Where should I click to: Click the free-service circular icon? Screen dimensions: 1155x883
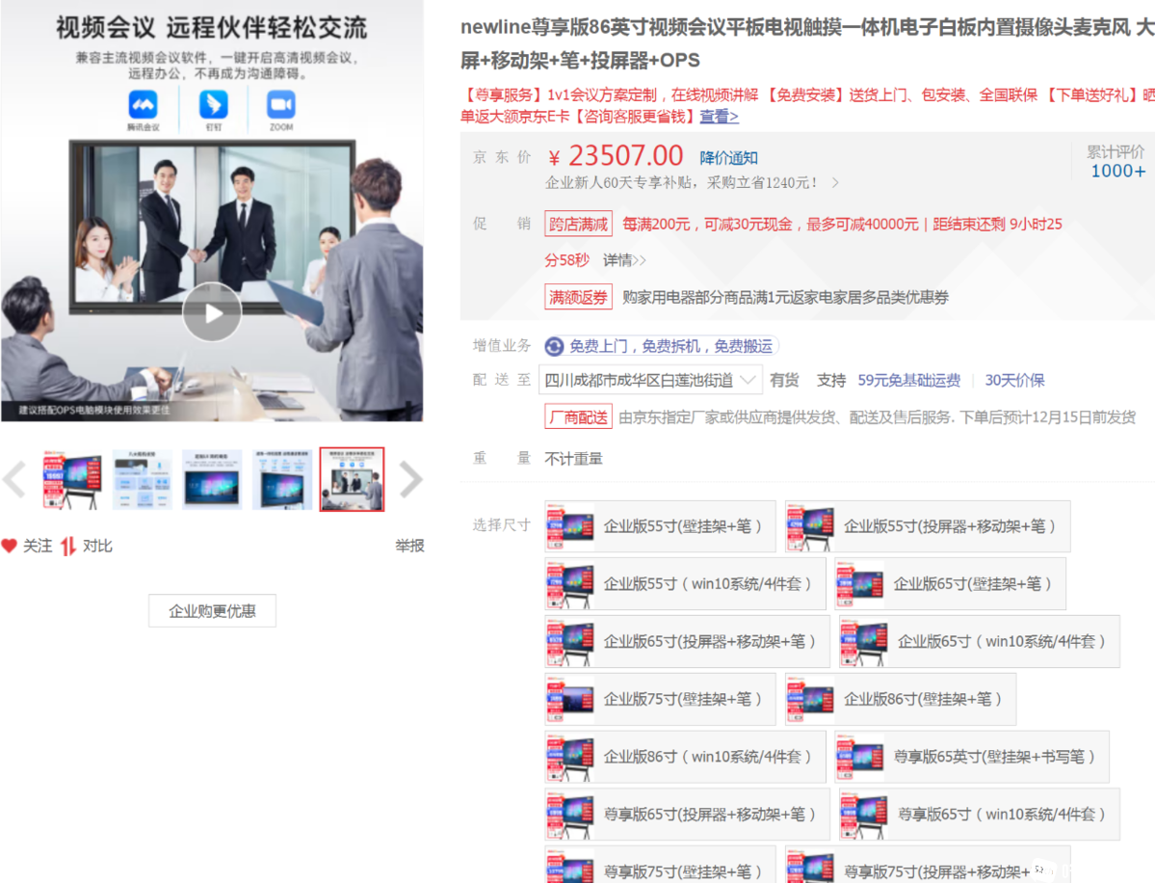pos(554,346)
